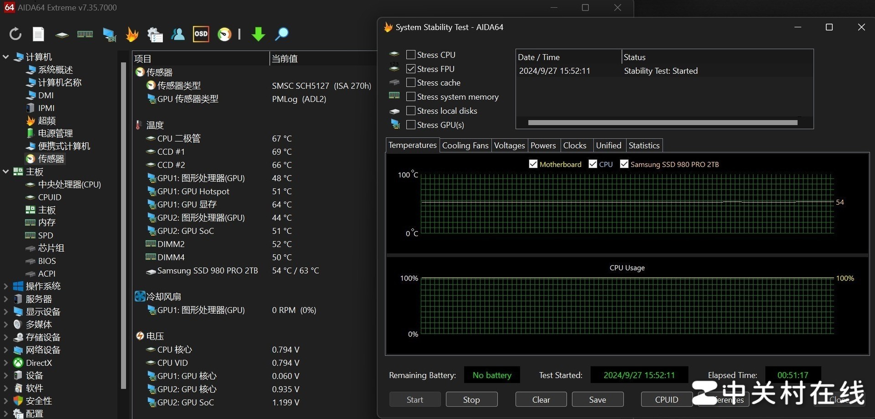Collapse the 主板 tree node
The height and width of the screenshot is (419, 875).
pyautogui.click(x=6, y=172)
